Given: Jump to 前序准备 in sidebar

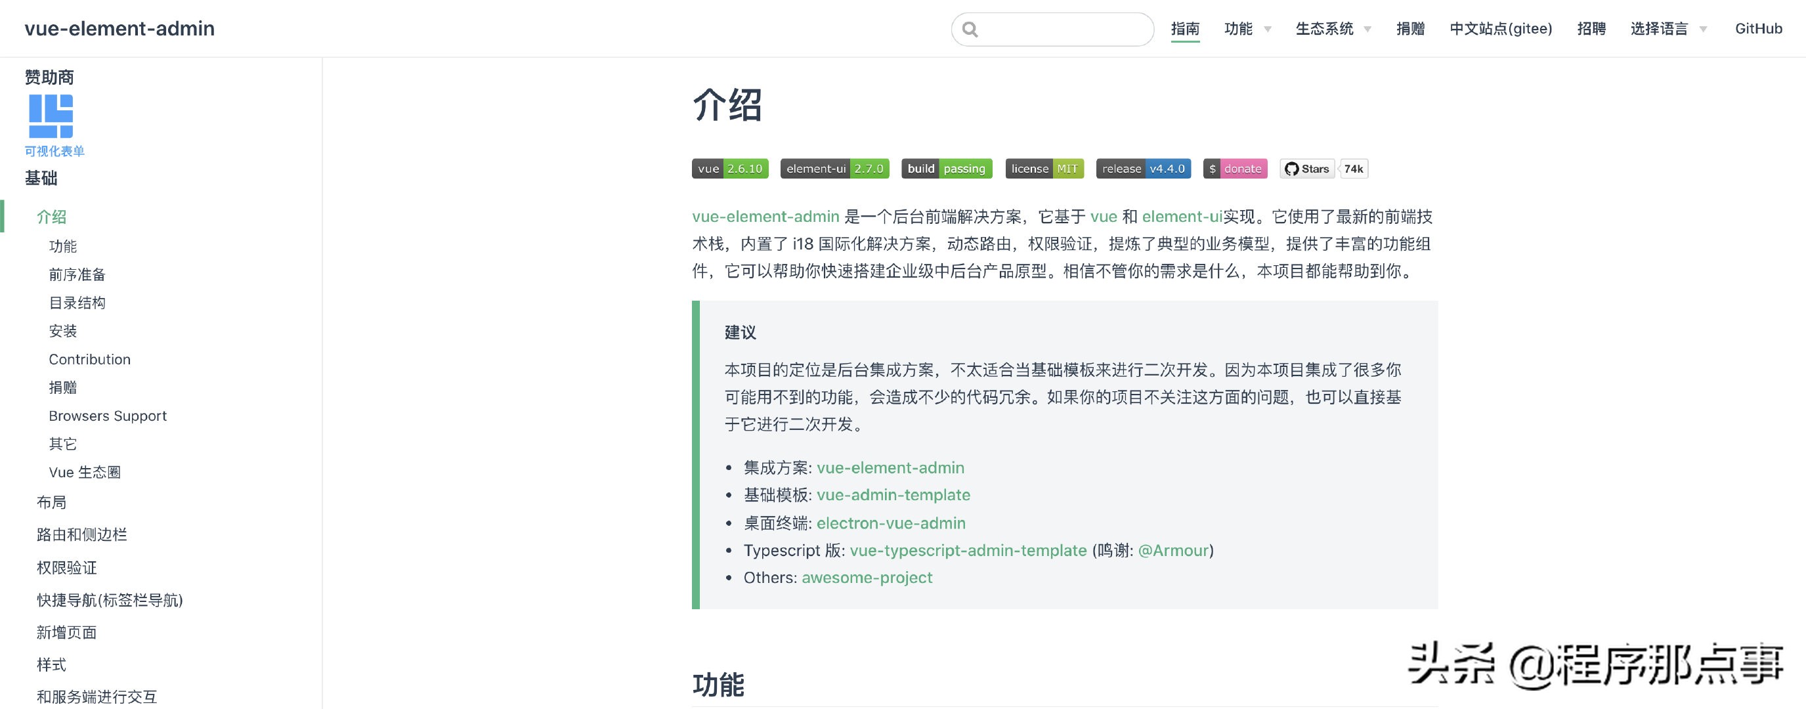Looking at the screenshot, I should tap(77, 274).
